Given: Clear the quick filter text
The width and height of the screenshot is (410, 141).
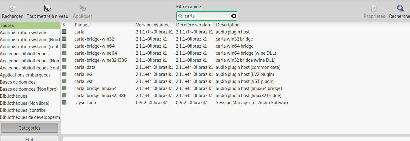Looking at the screenshot, I should pos(233,16).
